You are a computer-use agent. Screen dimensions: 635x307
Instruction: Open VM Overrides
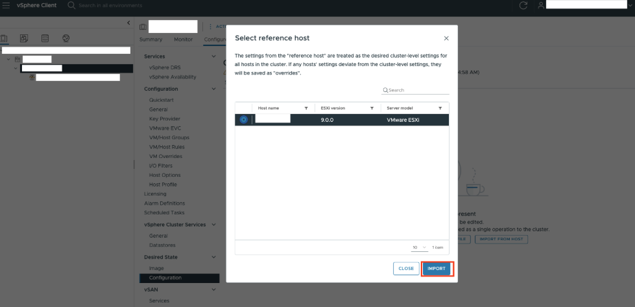click(165, 156)
